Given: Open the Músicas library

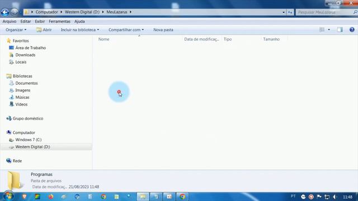Looking at the screenshot, I should click(x=22, y=97).
